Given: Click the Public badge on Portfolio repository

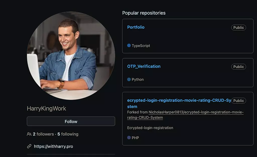Looking at the screenshot, I should coord(238,28).
